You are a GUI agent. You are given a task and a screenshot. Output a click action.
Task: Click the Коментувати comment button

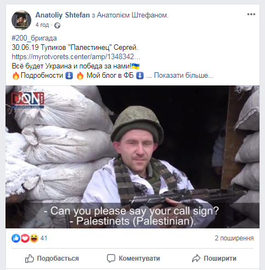133,258
